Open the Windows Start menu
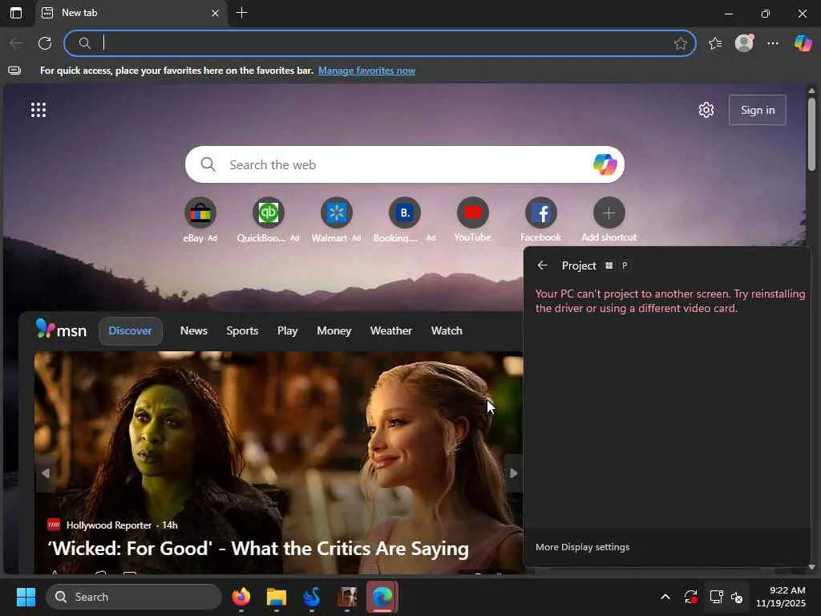The width and height of the screenshot is (821, 616). click(26, 597)
